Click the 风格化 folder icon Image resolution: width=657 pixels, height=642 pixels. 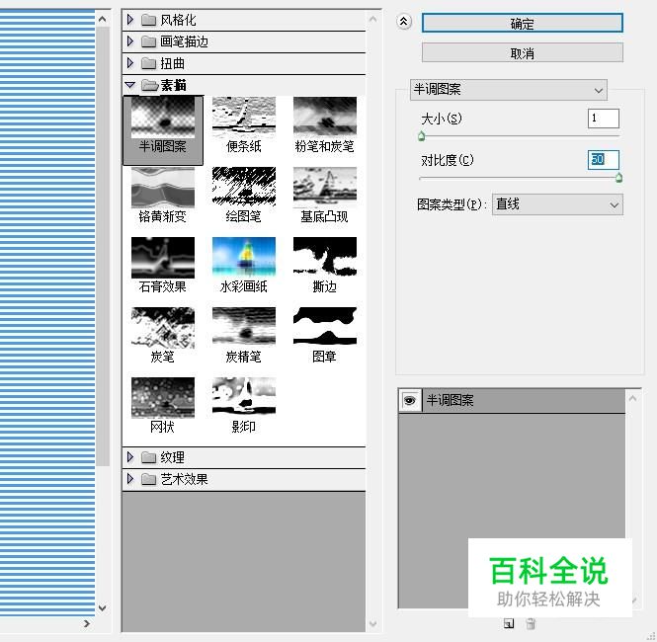click(x=148, y=20)
